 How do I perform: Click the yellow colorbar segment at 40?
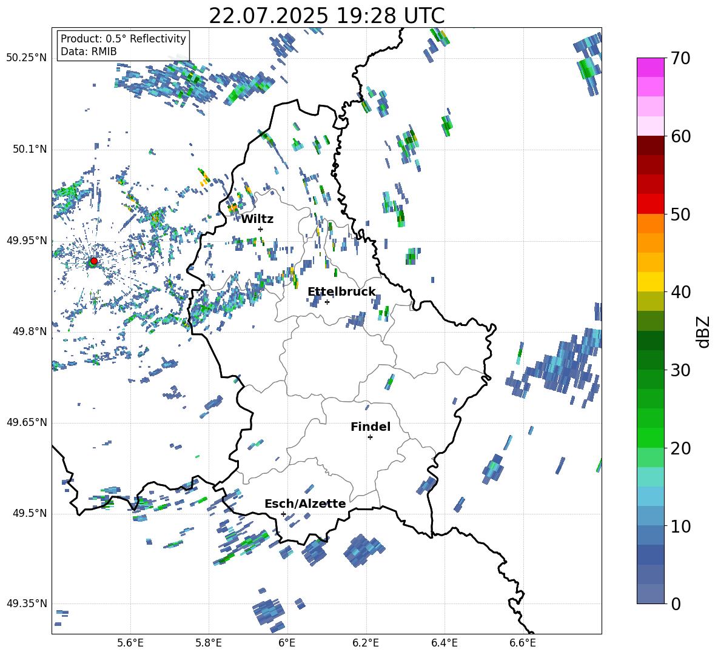coord(650,282)
